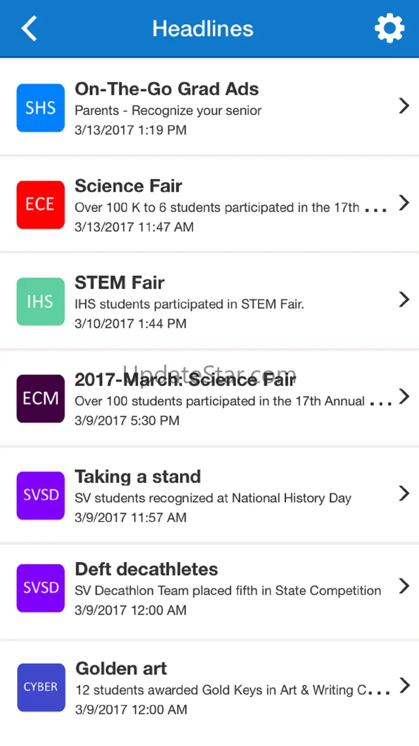This screenshot has width=419, height=746.
Task: Tap the Headlines title in header
Action: point(203,29)
